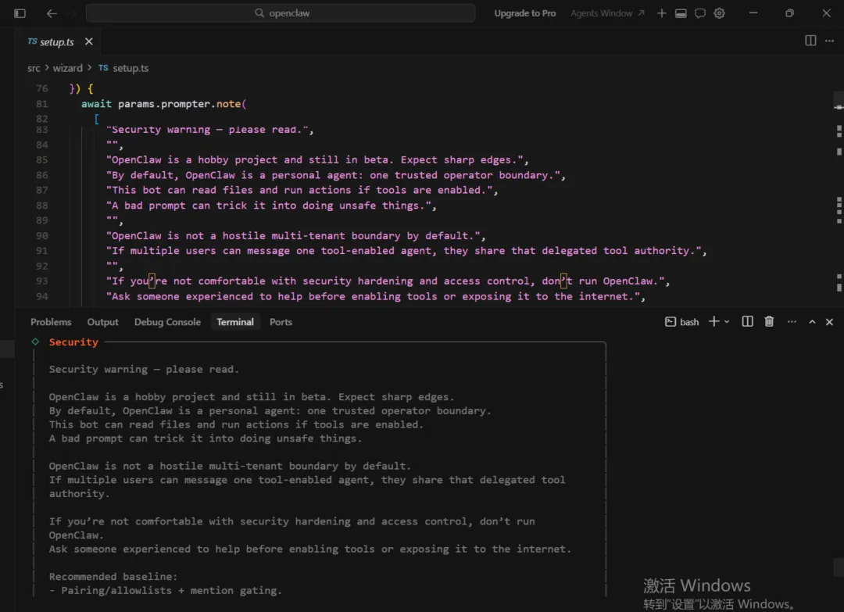Image resolution: width=844 pixels, height=612 pixels.
Task: Open the settings gear icon
Action: coord(719,13)
